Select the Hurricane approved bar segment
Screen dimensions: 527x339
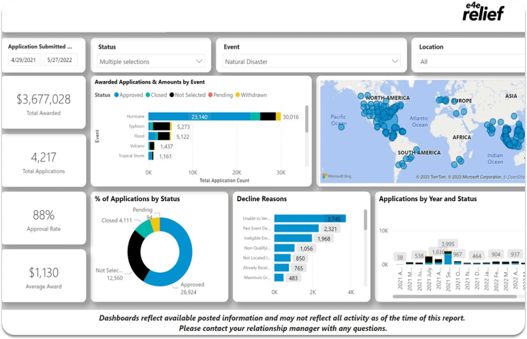tap(199, 117)
